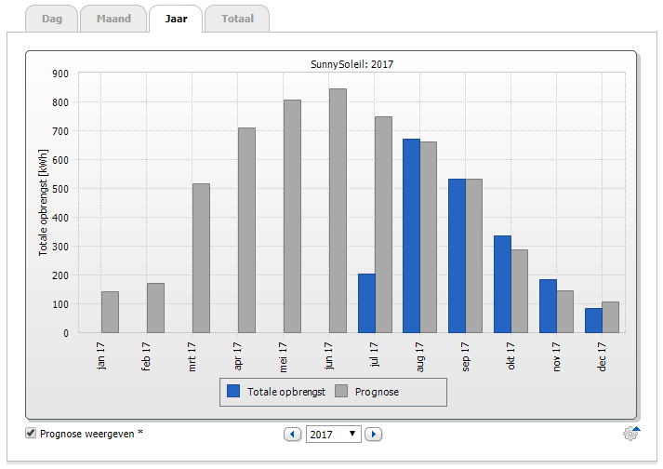Click the grey okt 17 forecast bar
This screenshot has height=469, width=663.
click(519, 291)
